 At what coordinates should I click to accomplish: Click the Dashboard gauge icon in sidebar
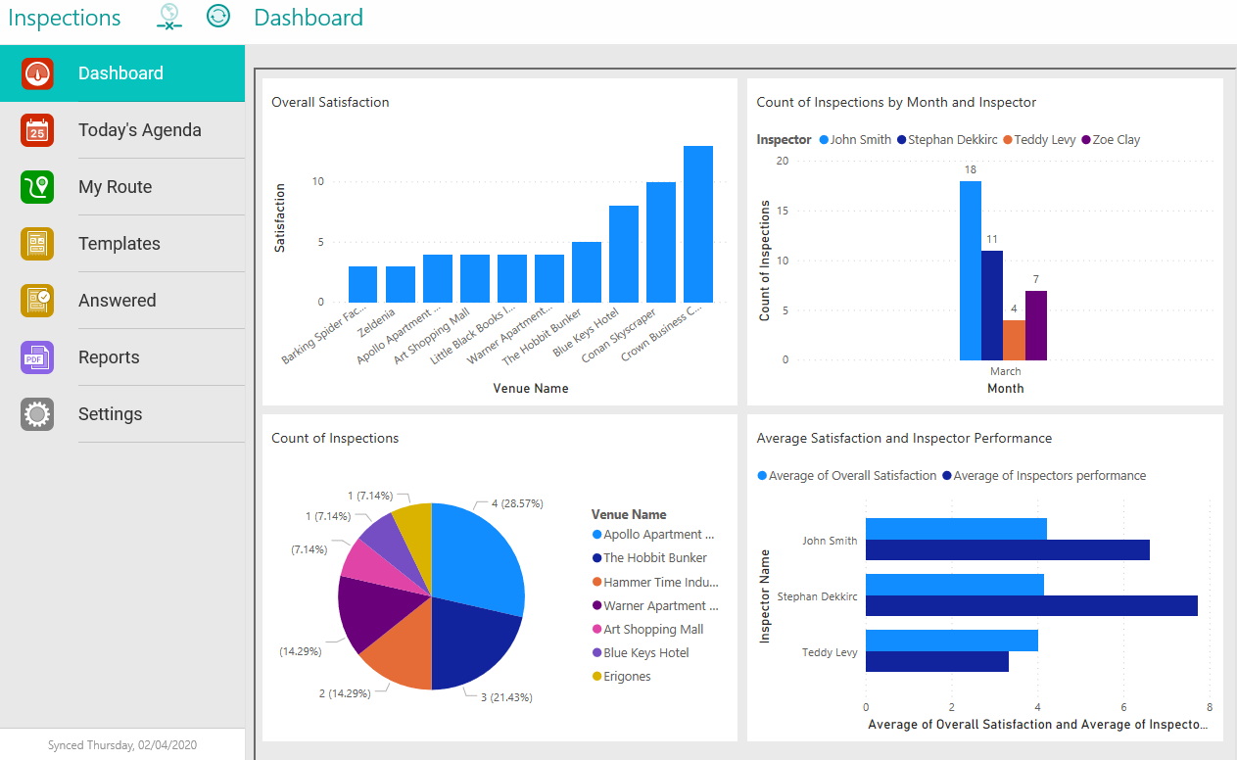click(37, 73)
